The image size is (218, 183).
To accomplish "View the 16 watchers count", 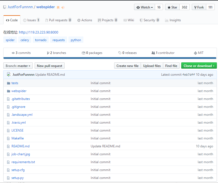I will coord(159,7).
